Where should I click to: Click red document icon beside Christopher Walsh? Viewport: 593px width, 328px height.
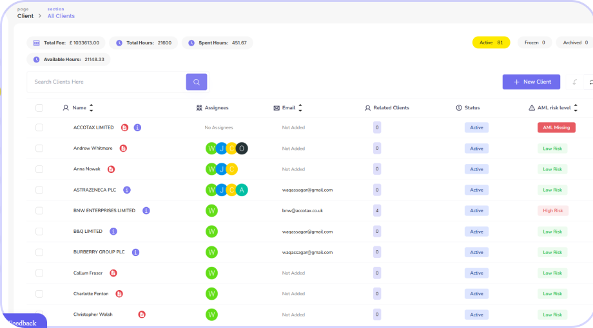point(142,314)
